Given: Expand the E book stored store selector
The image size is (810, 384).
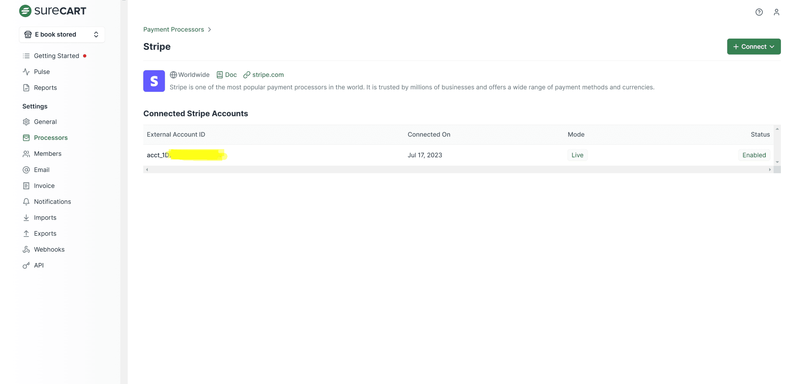Looking at the screenshot, I should pyautogui.click(x=62, y=35).
